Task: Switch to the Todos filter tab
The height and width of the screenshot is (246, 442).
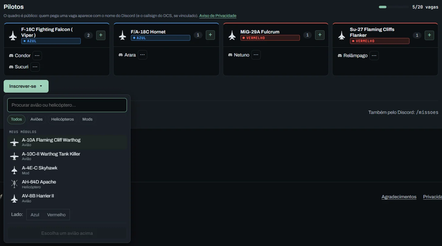Action: pos(16,119)
